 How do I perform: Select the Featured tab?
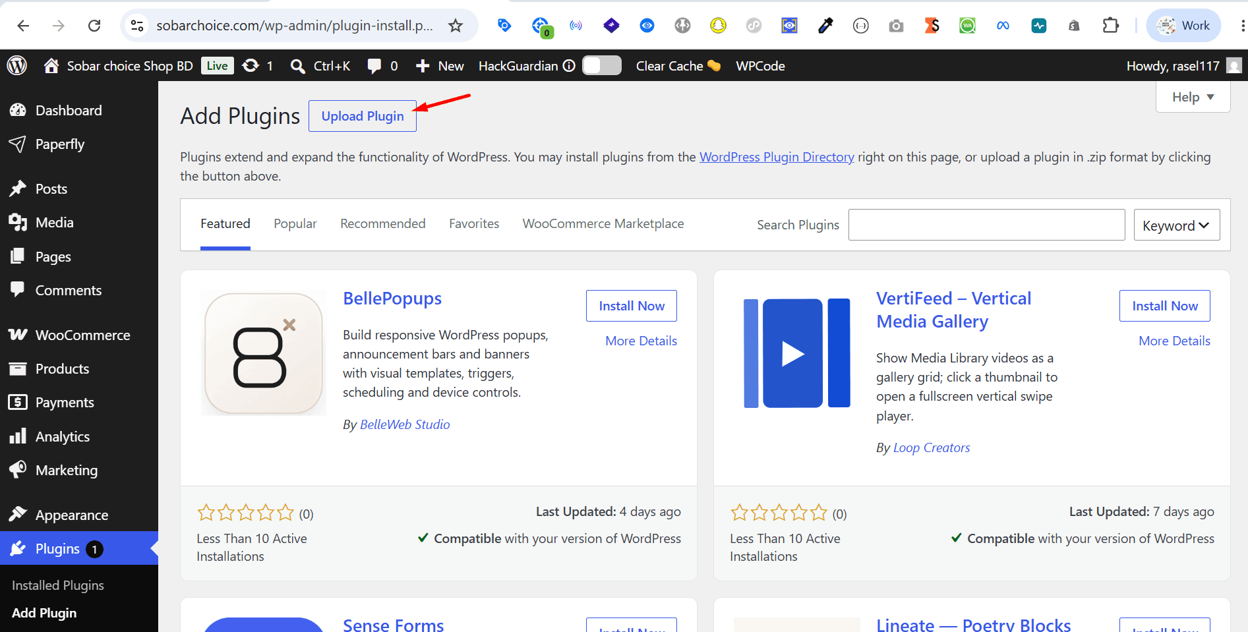click(225, 224)
